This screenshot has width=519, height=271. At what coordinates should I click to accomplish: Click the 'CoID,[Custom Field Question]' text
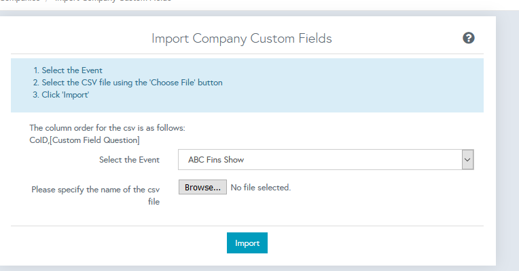click(x=80, y=140)
